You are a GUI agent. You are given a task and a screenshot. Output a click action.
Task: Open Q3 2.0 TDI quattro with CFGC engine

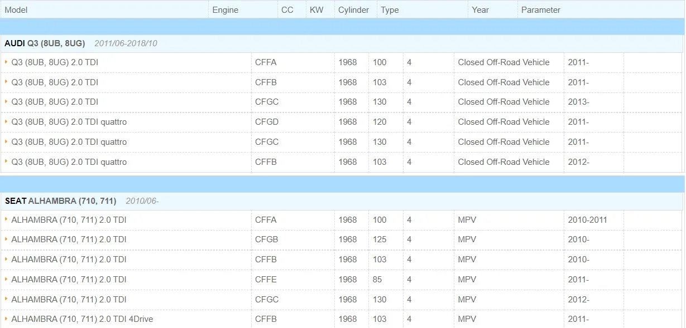[x=69, y=142]
